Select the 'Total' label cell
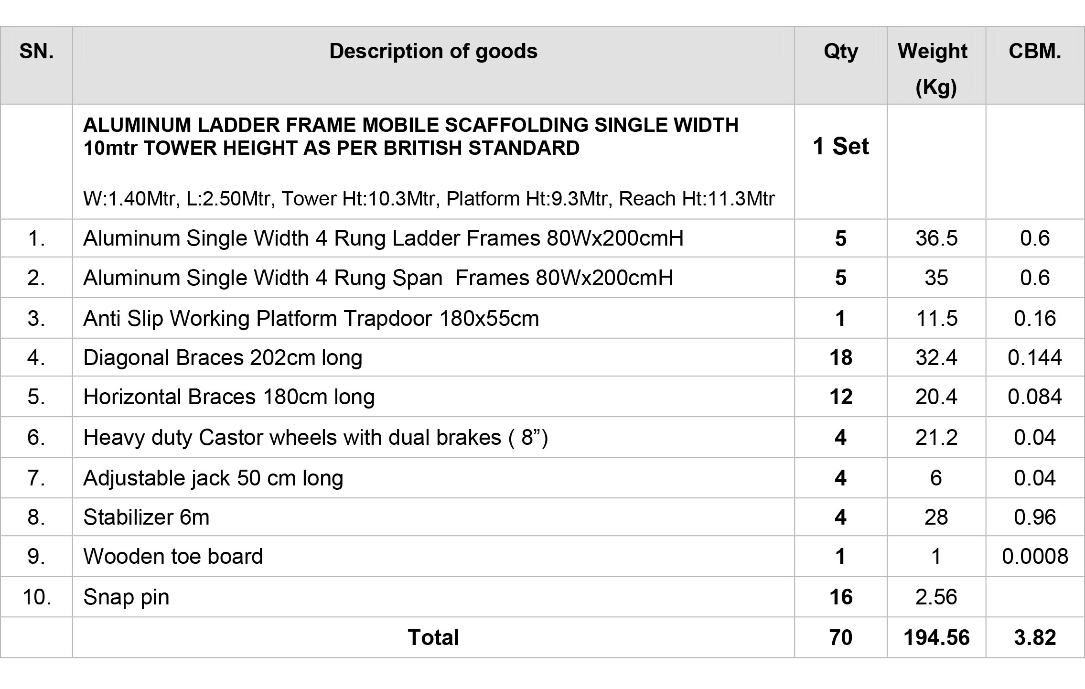This screenshot has height=689, width=1085. [x=433, y=637]
